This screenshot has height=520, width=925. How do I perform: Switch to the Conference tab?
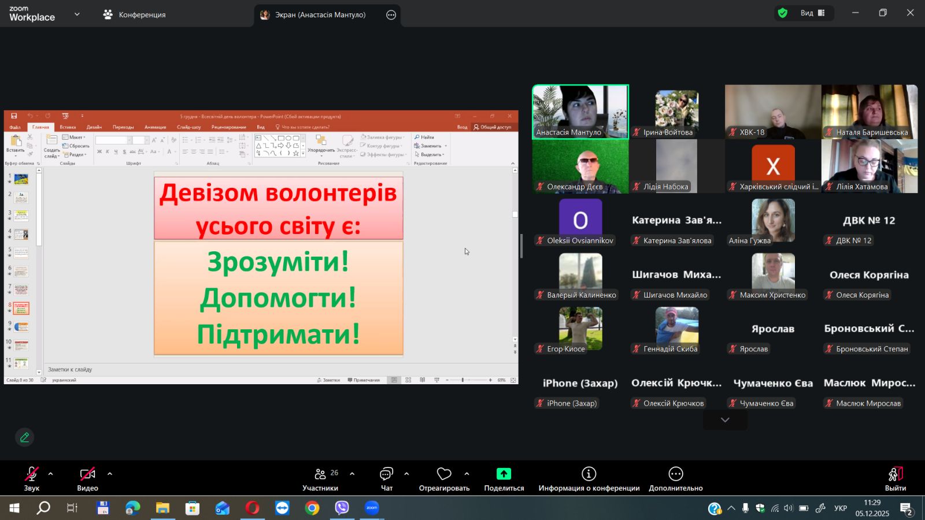(135, 14)
